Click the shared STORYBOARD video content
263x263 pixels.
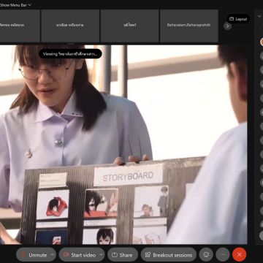coord(123,145)
